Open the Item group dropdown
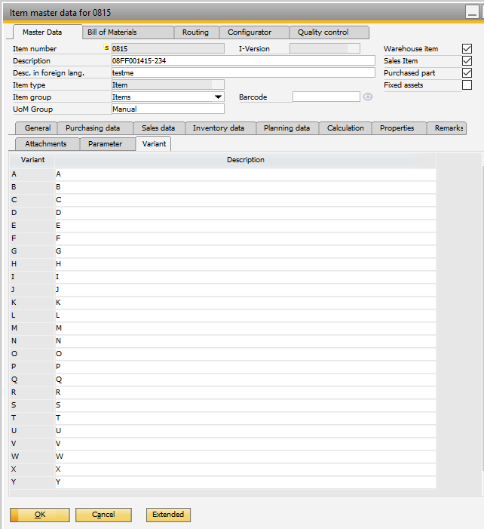484x529 pixels. [x=218, y=97]
